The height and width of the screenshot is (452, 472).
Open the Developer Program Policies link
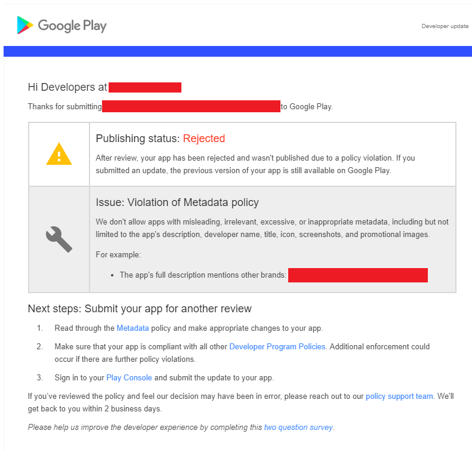click(277, 346)
